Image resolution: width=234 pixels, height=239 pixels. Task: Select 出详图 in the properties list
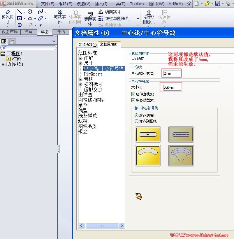coord(85,95)
